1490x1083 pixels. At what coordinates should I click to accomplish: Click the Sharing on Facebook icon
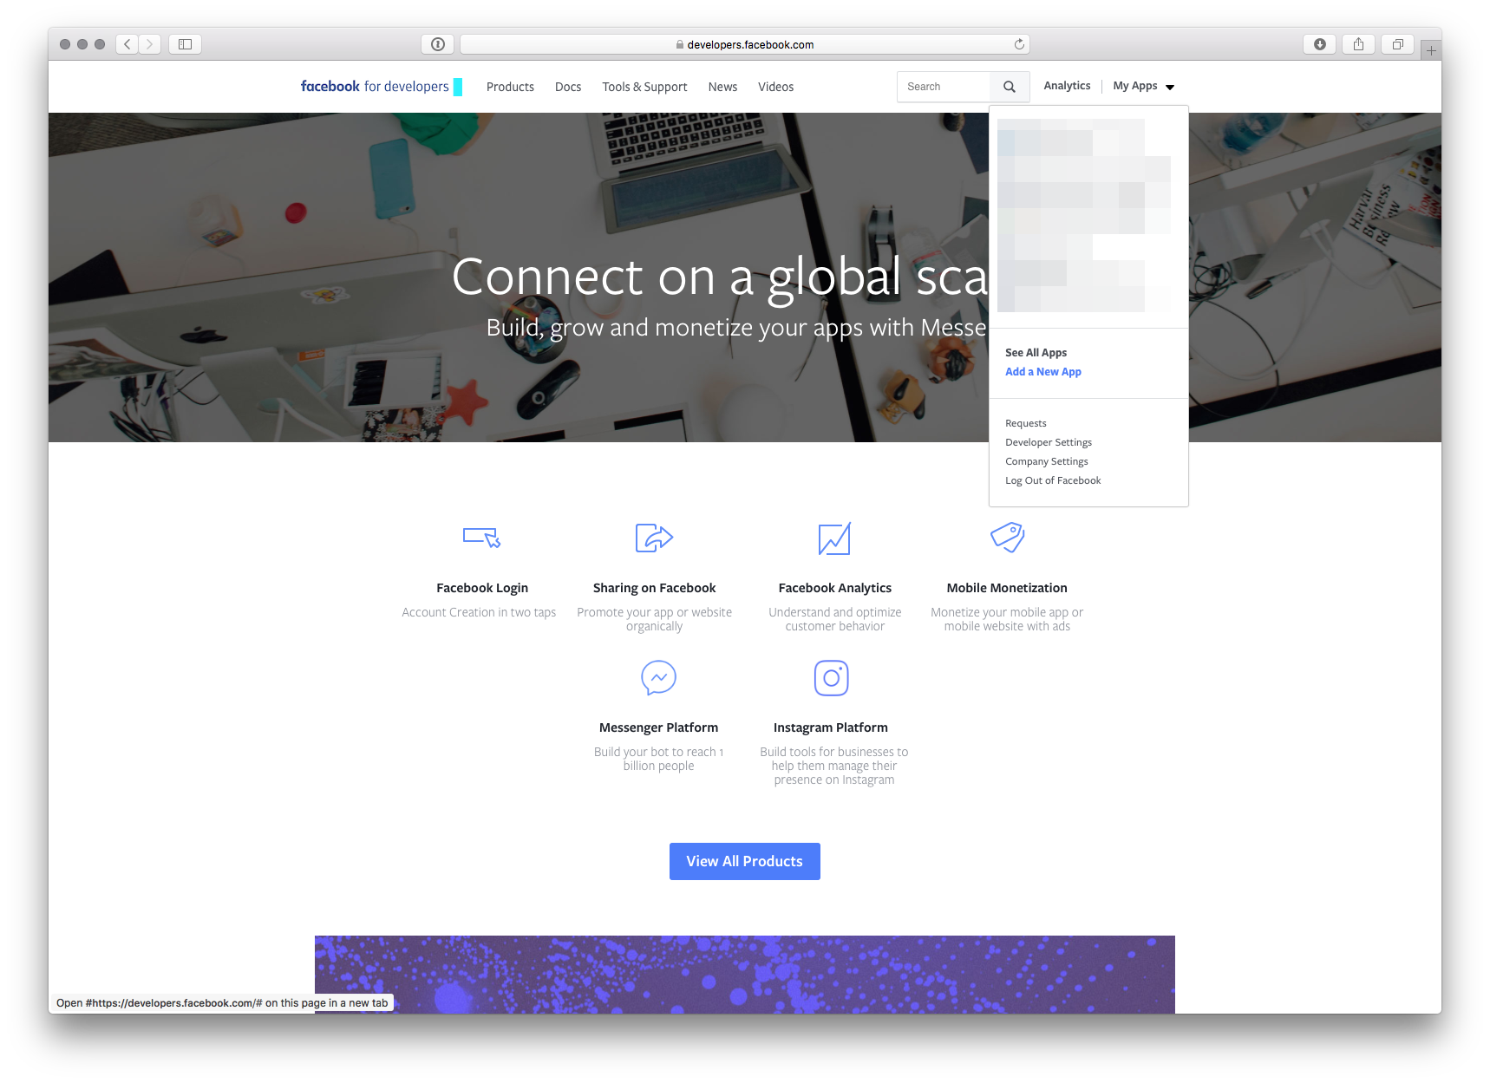click(655, 538)
